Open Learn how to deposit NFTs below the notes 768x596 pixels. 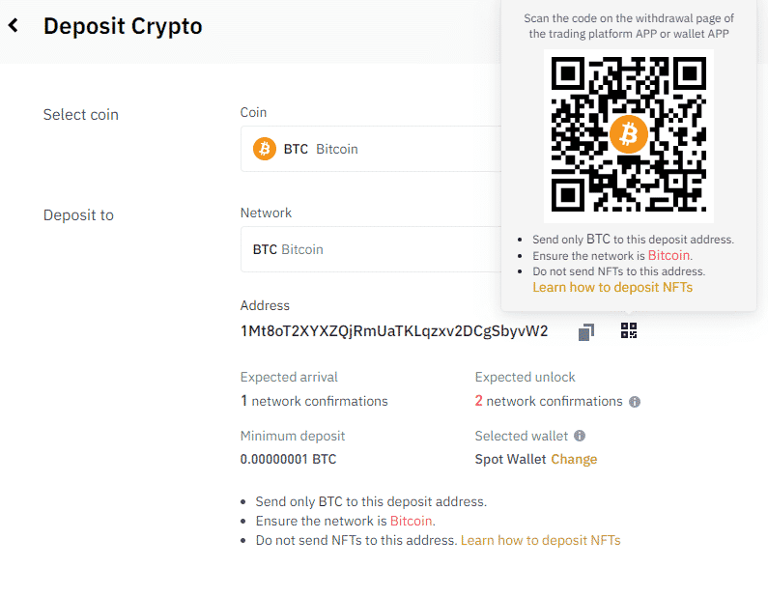click(540, 540)
